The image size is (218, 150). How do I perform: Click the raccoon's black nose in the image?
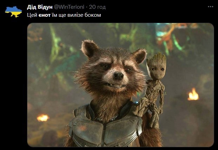(x=118, y=76)
